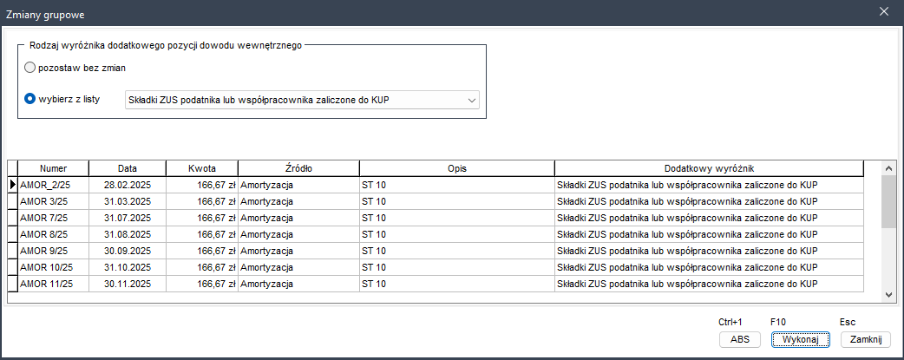Image resolution: width=904 pixels, height=360 pixels.
Task: Select the Źródło column header
Action: (x=298, y=168)
